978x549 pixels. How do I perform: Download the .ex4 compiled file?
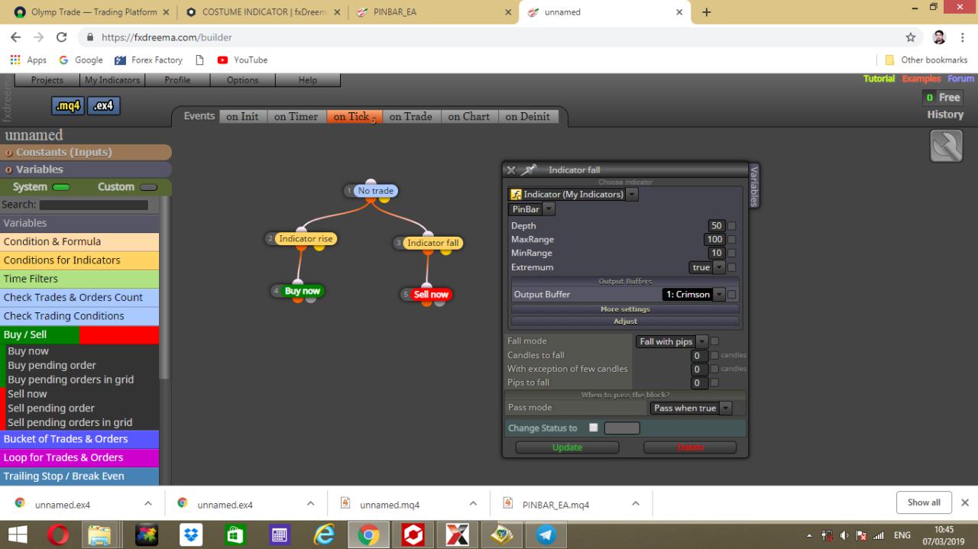point(103,106)
